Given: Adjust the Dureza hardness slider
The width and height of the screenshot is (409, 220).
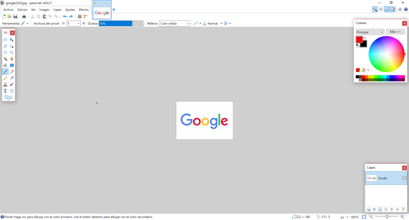Looking at the screenshot, I should click(x=121, y=24).
